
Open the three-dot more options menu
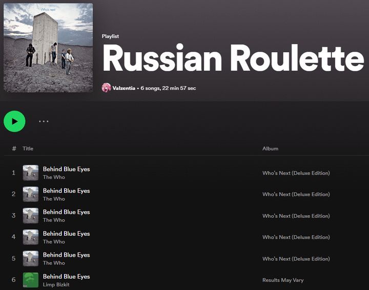click(x=44, y=121)
